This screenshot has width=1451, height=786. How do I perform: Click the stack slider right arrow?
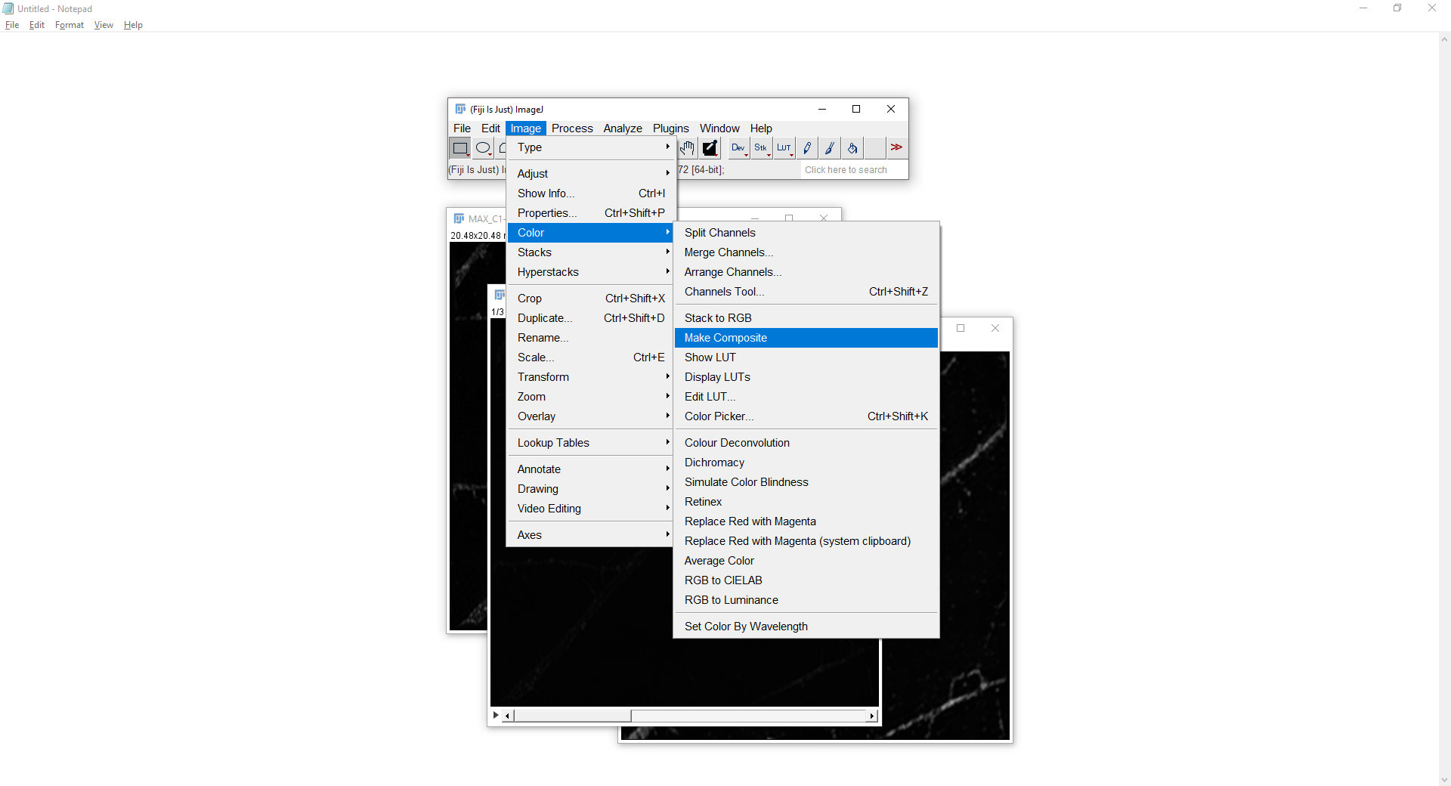coord(872,716)
